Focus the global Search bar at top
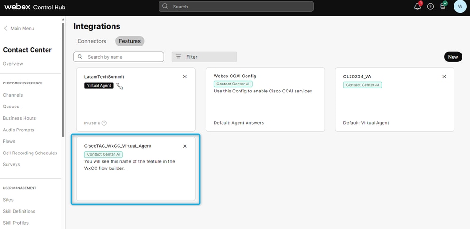Viewport: 470px width, 229px height. (236, 7)
